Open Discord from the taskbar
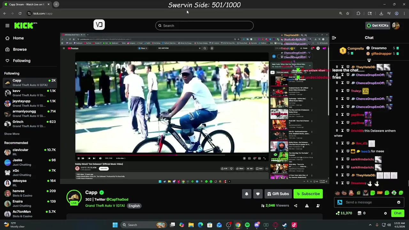This screenshot has height=230, width=409. point(257,225)
